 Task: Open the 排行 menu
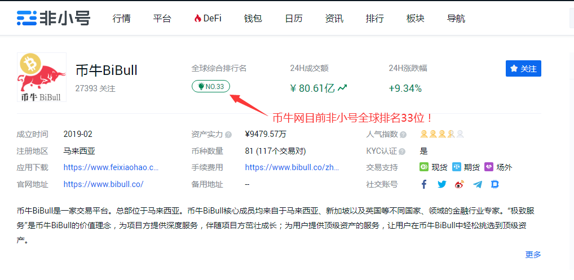[x=374, y=18]
